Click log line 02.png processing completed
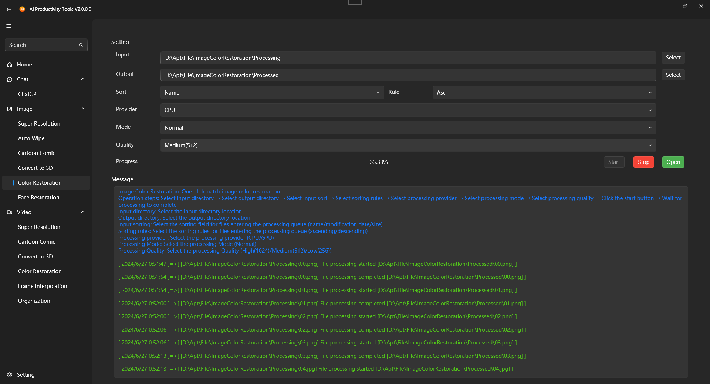 pyautogui.click(x=322, y=330)
